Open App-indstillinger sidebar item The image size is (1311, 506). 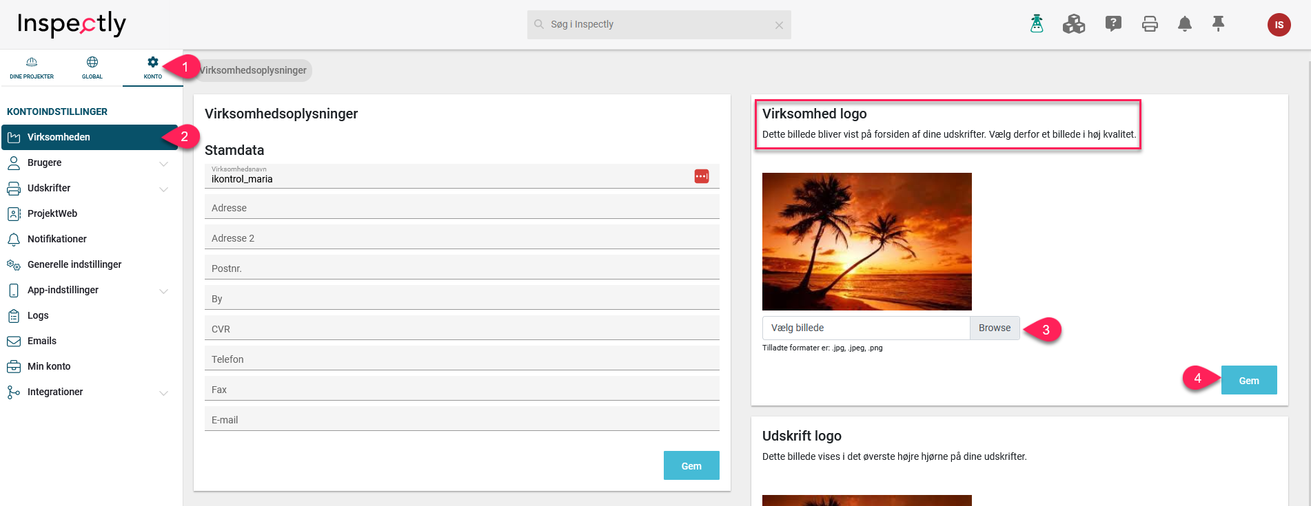coord(90,290)
